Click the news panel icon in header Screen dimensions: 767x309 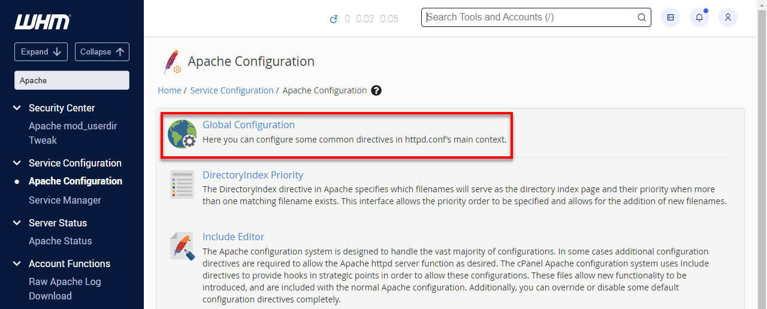(x=671, y=17)
